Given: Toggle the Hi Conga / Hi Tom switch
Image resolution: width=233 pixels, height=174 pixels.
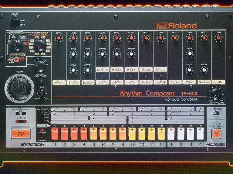Looking at the screenshot, I should coord(131,76).
